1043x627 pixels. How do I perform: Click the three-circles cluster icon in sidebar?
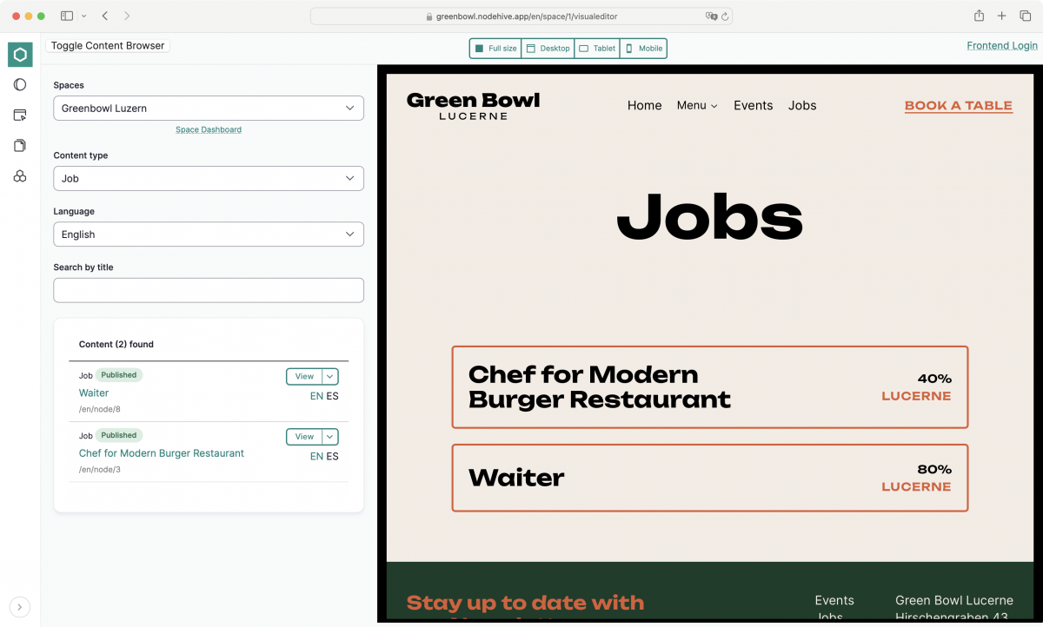20,176
